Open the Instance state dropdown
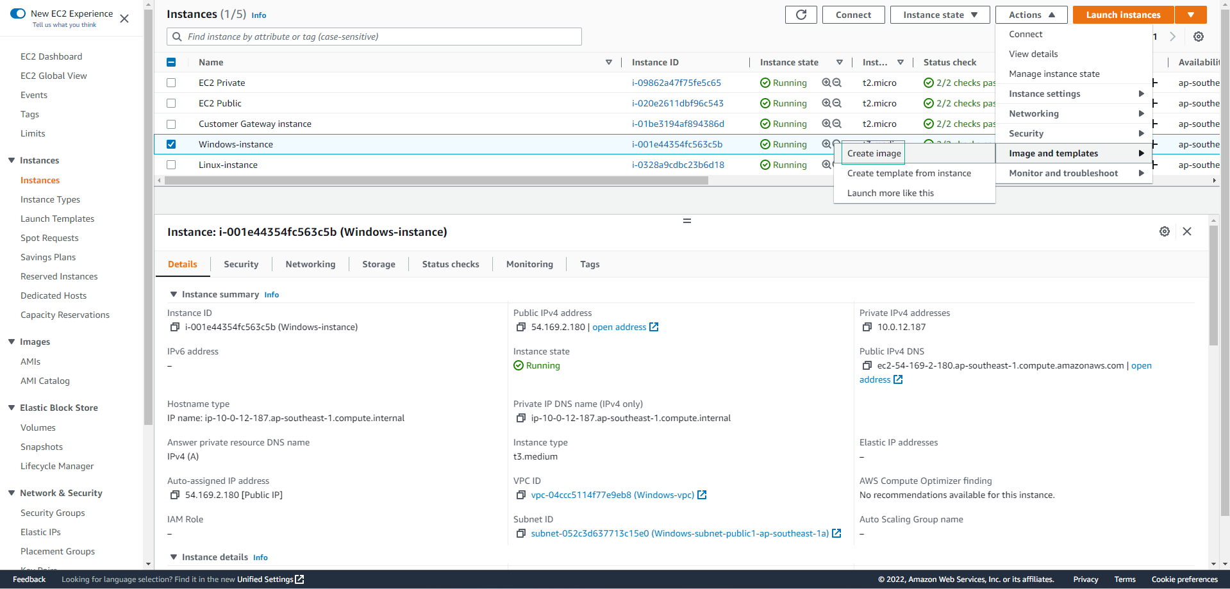 coord(939,14)
